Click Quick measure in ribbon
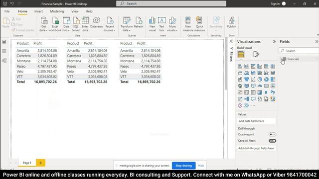 pyautogui.click(x=199, y=24)
